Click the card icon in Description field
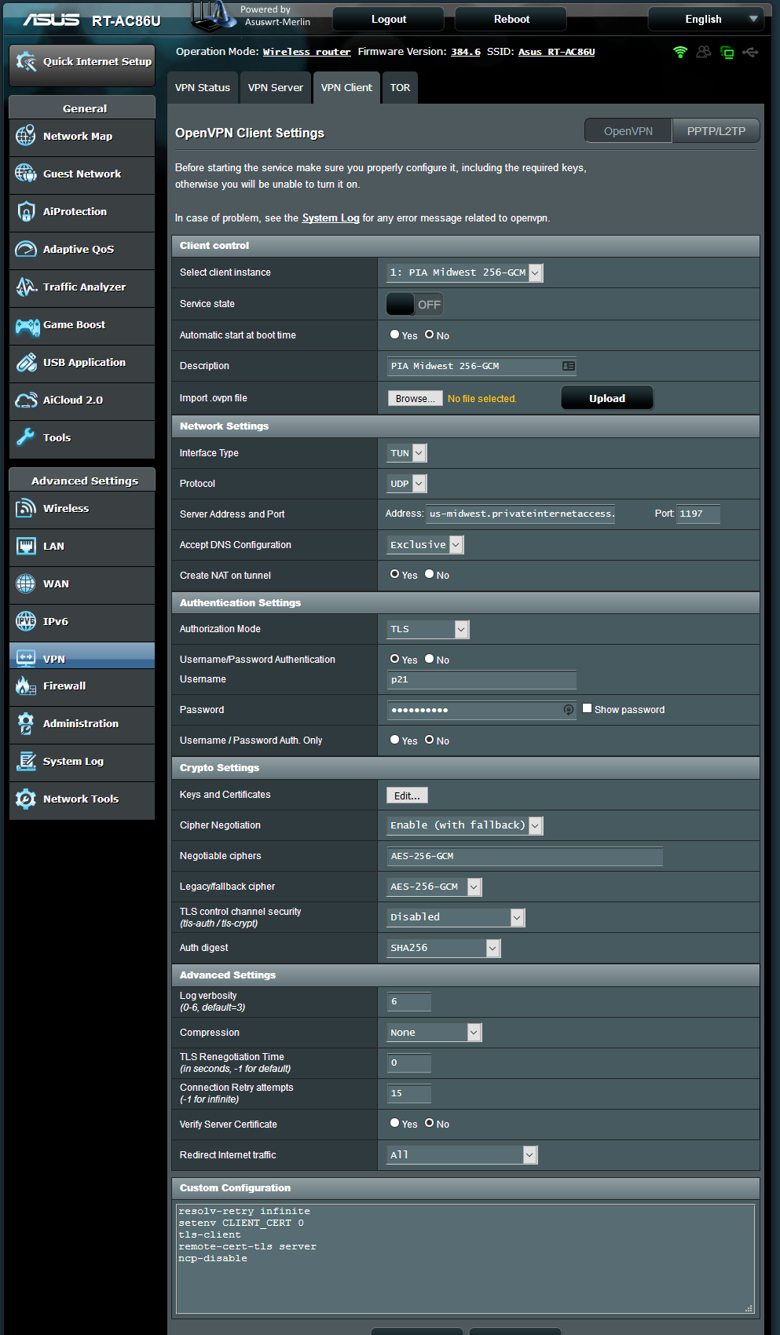Viewport: 780px width, 1335px height. (x=569, y=366)
